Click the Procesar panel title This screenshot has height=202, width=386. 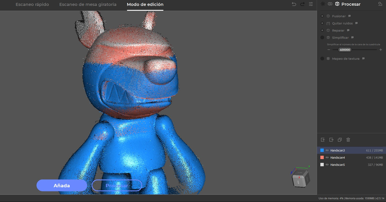[x=351, y=4]
